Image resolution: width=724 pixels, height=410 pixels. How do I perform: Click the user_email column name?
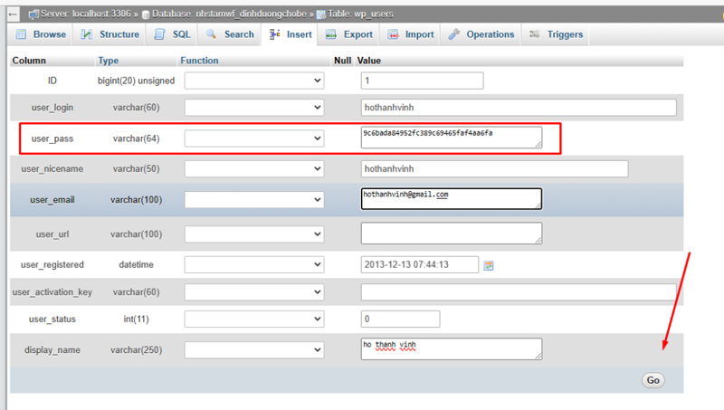(52, 200)
